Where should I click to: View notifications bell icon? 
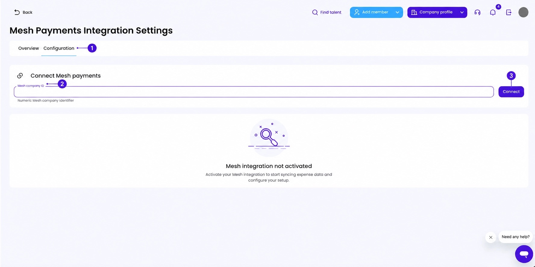[x=493, y=12]
